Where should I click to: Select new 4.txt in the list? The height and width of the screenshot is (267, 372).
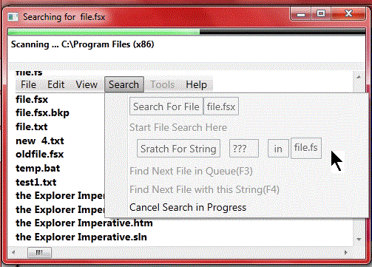(40, 141)
